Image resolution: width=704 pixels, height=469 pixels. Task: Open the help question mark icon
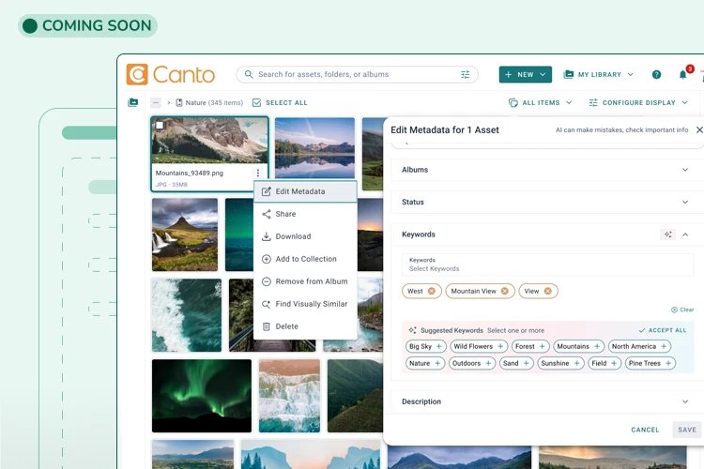coord(656,75)
